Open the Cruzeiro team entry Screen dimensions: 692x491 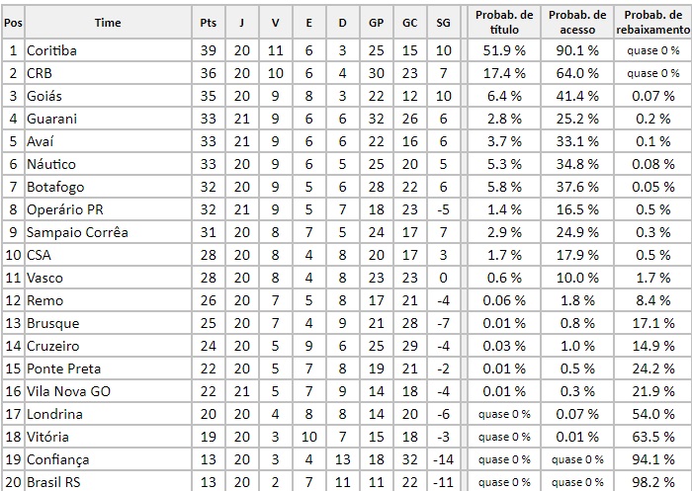pos(53,346)
